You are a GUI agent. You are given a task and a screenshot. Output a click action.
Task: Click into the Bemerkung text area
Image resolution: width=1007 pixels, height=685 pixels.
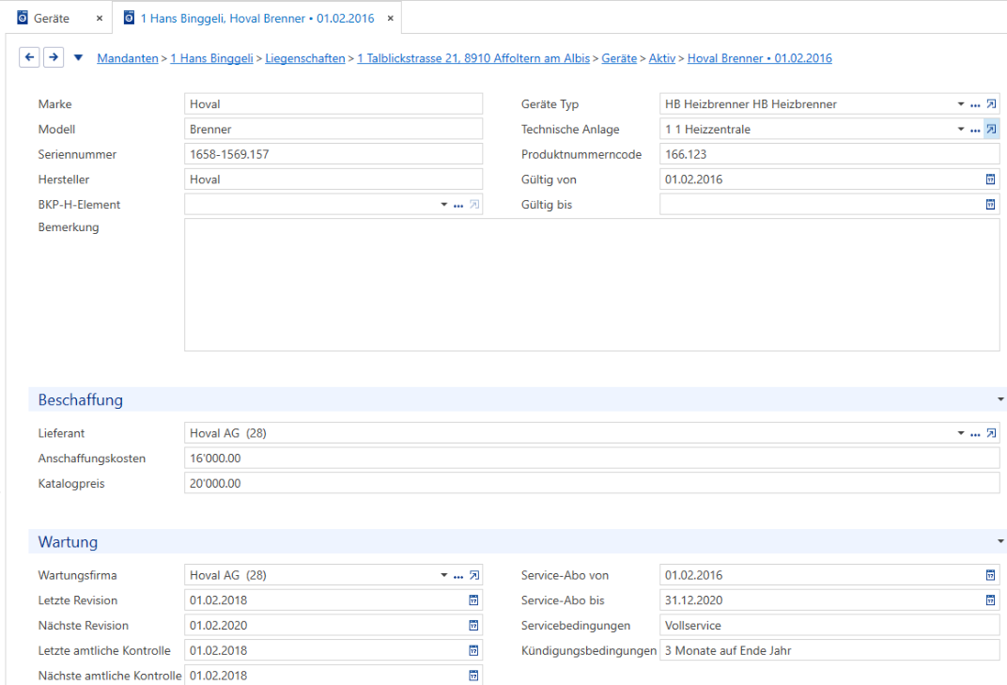coord(592,285)
